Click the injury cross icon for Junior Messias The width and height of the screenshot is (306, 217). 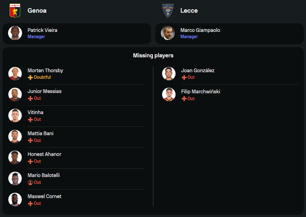(30, 99)
